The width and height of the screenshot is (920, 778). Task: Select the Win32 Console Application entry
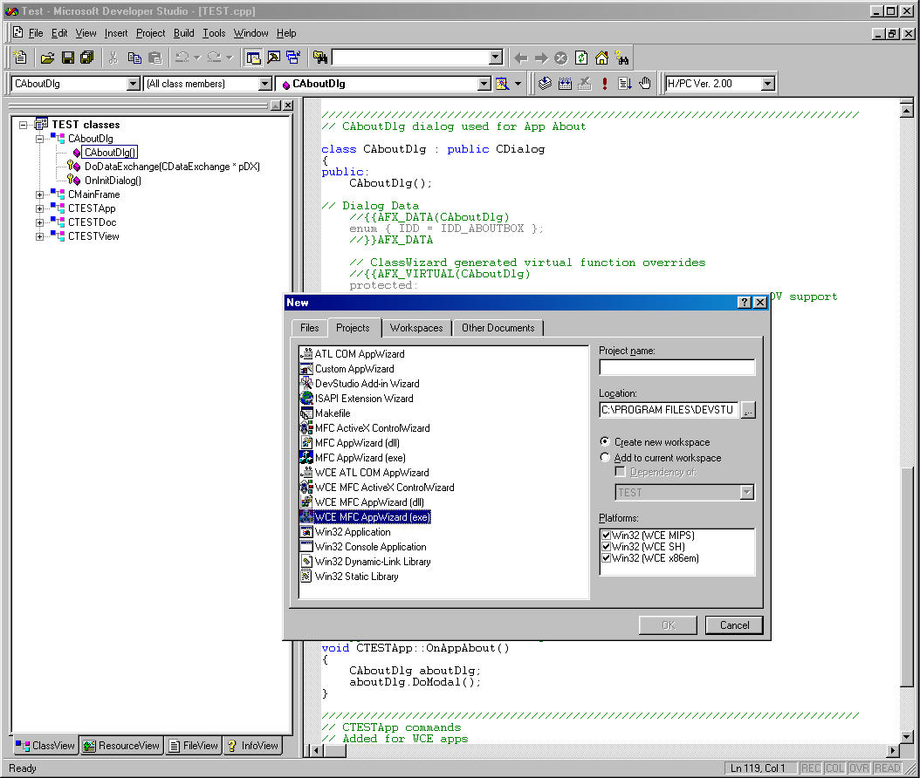point(370,547)
